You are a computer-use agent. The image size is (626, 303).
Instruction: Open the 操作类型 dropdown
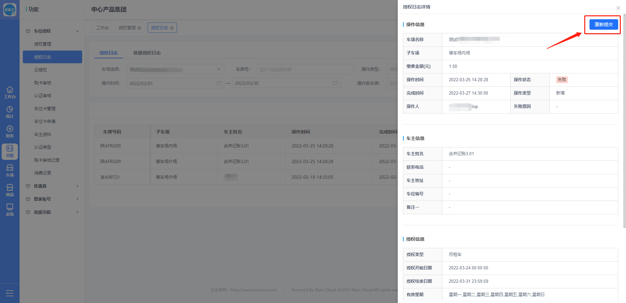click(x=392, y=69)
